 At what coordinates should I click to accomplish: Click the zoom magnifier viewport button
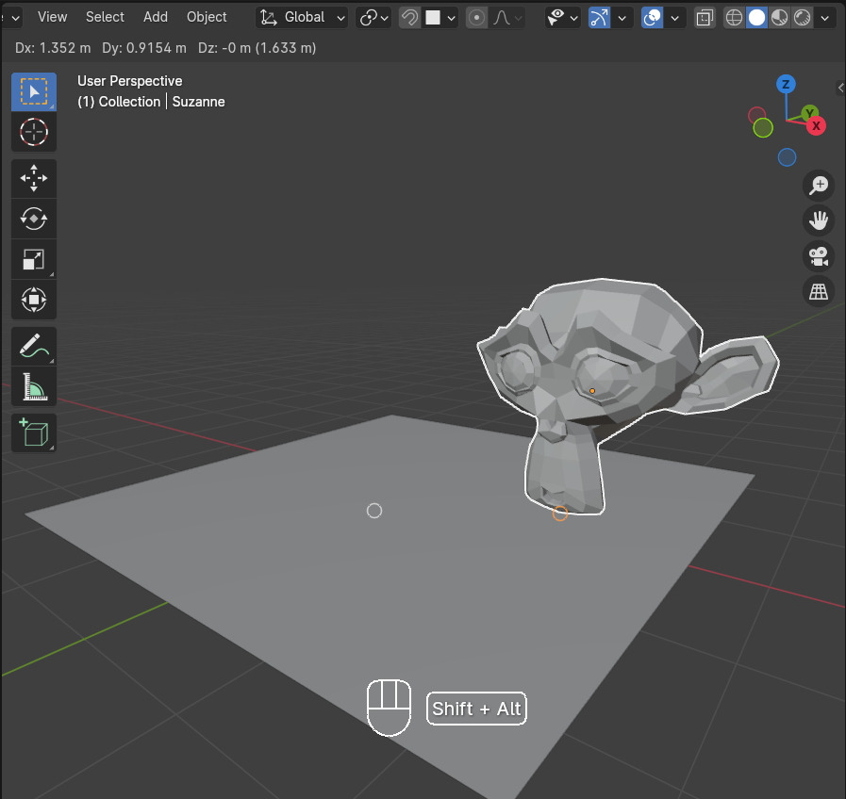(819, 186)
